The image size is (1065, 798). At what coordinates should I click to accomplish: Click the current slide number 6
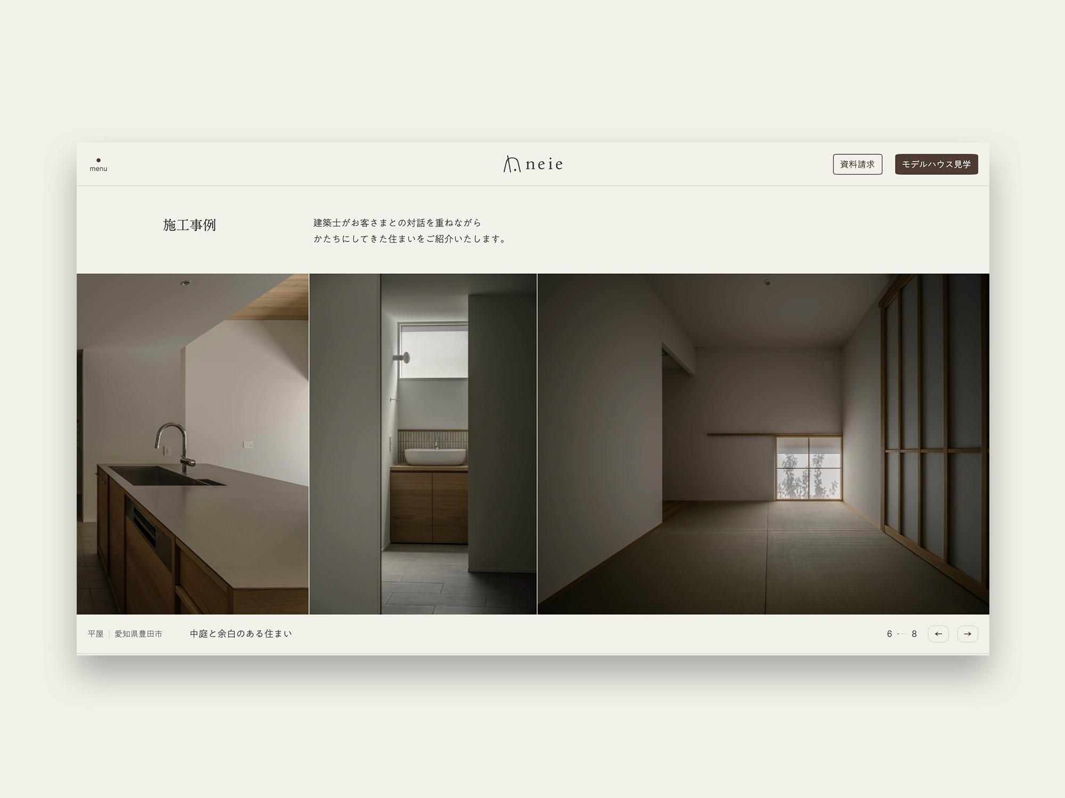(889, 634)
